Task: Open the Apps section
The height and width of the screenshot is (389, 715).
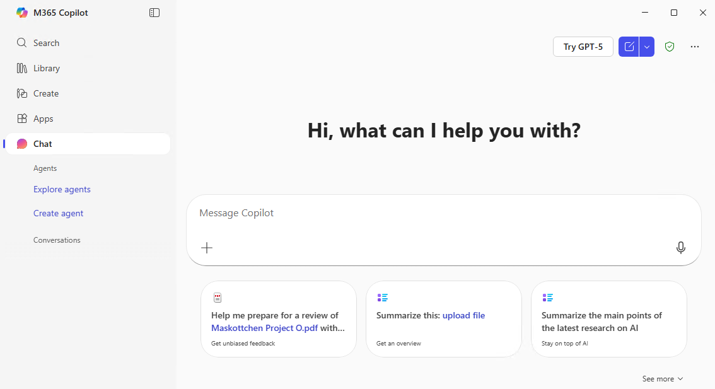Action: click(x=43, y=119)
